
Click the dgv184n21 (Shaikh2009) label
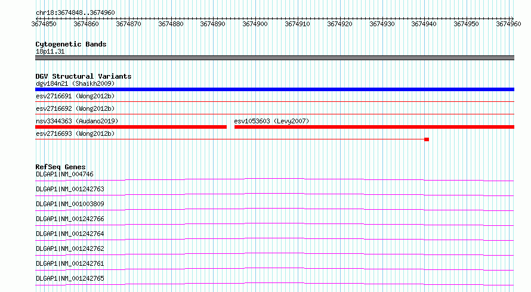pyautogui.click(x=75, y=83)
